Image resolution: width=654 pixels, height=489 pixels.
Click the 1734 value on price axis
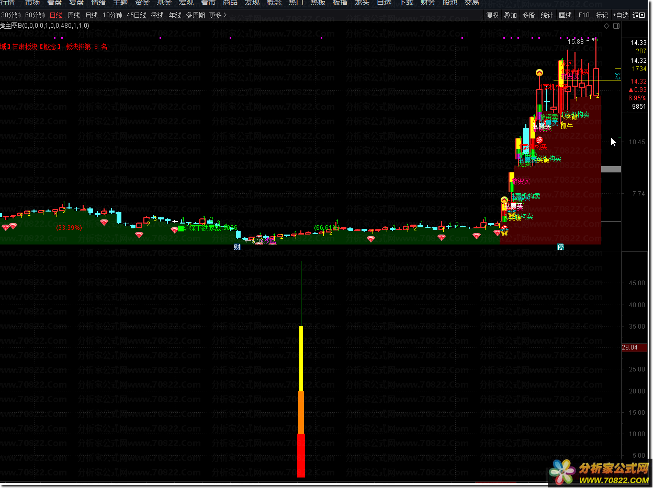(x=639, y=69)
